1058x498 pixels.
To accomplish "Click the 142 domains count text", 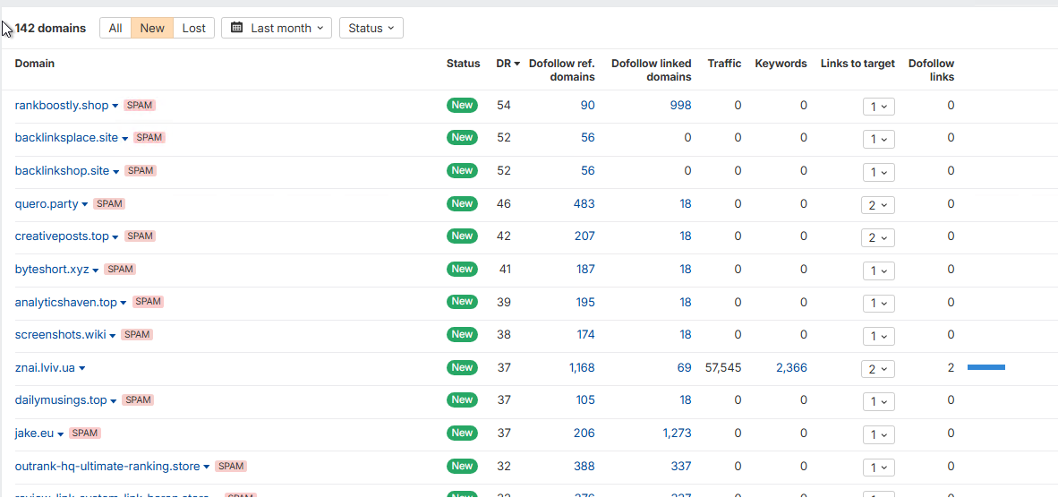I will [51, 29].
